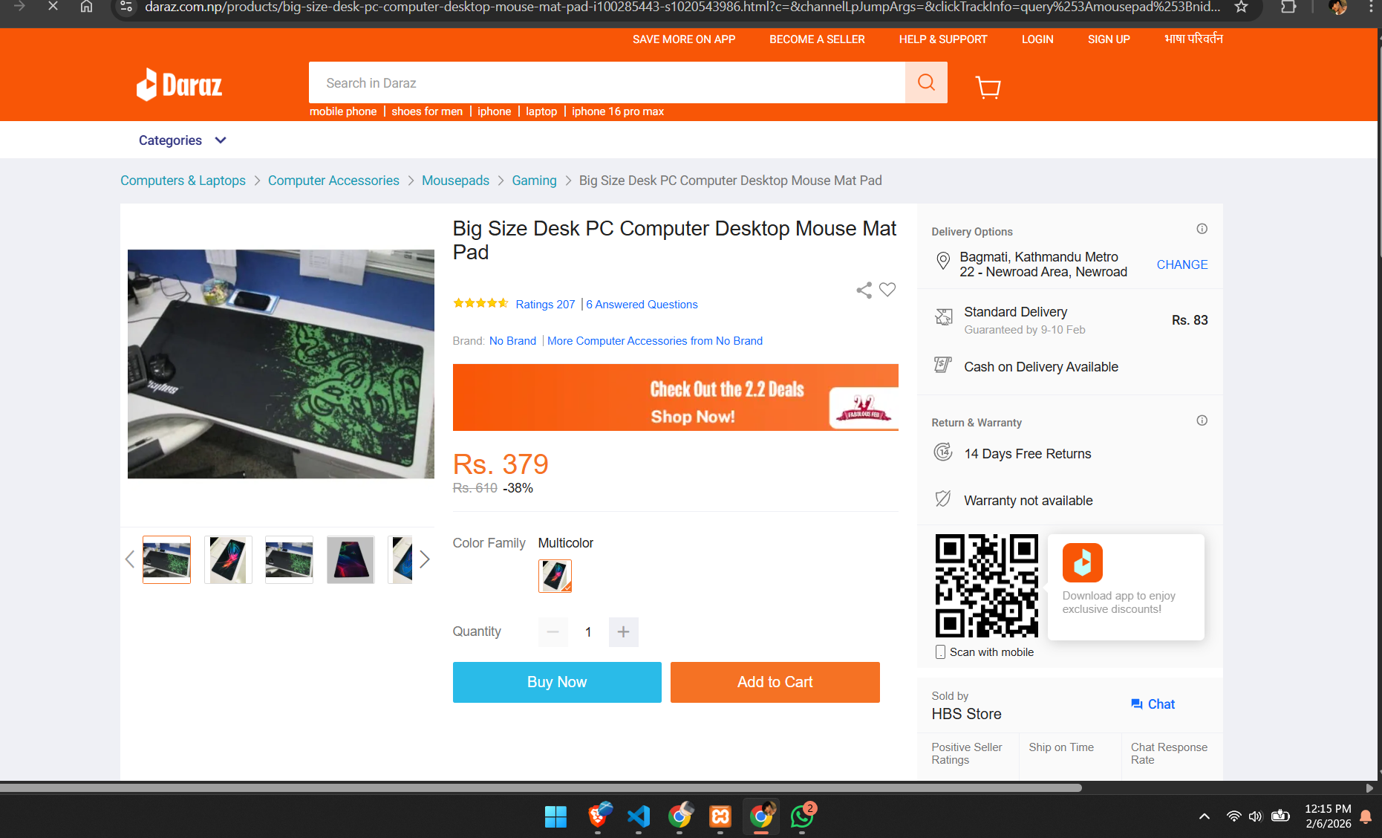Click the Delivery Options info icon
This screenshot has height=838, width=1382.
click(x=1202, y=229)
